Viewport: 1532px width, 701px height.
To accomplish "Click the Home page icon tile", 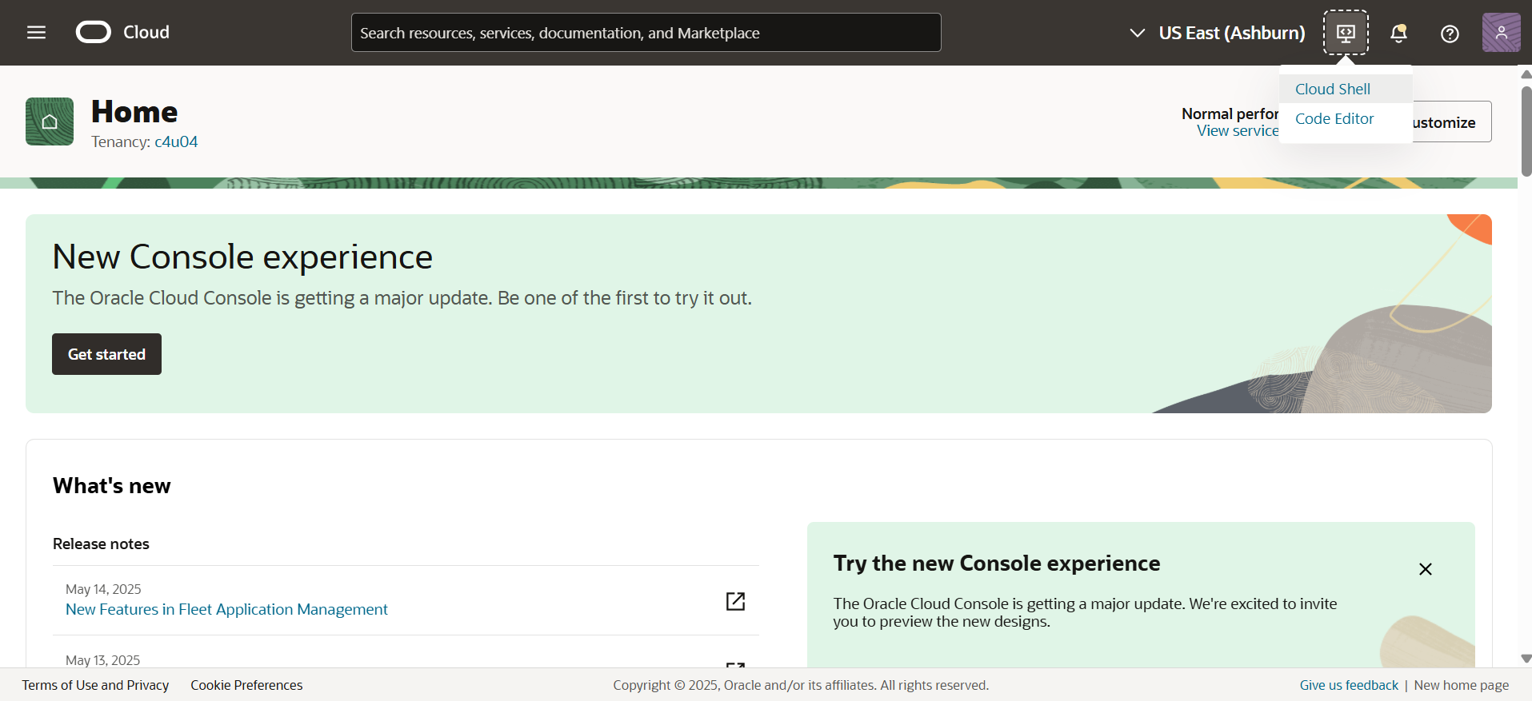I will tap(50, 121).
